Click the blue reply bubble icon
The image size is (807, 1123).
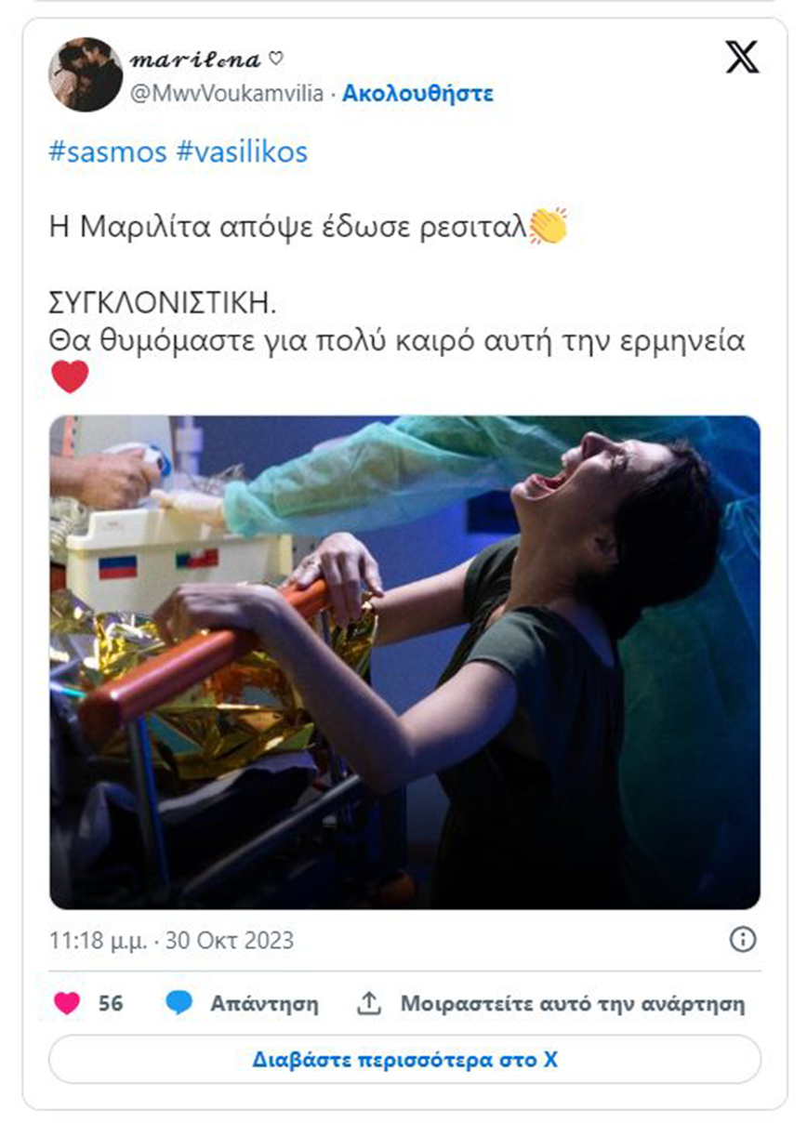point(179,1004)
